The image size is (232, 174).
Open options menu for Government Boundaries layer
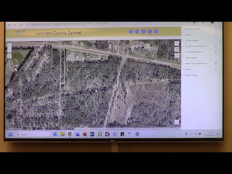(220, 46)
